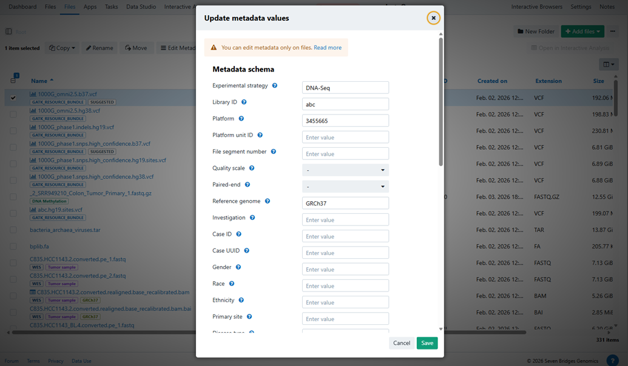Select the bacteria_archaea_viruses.tar checkbox
The image size is (628, 366).
point(13,230)
